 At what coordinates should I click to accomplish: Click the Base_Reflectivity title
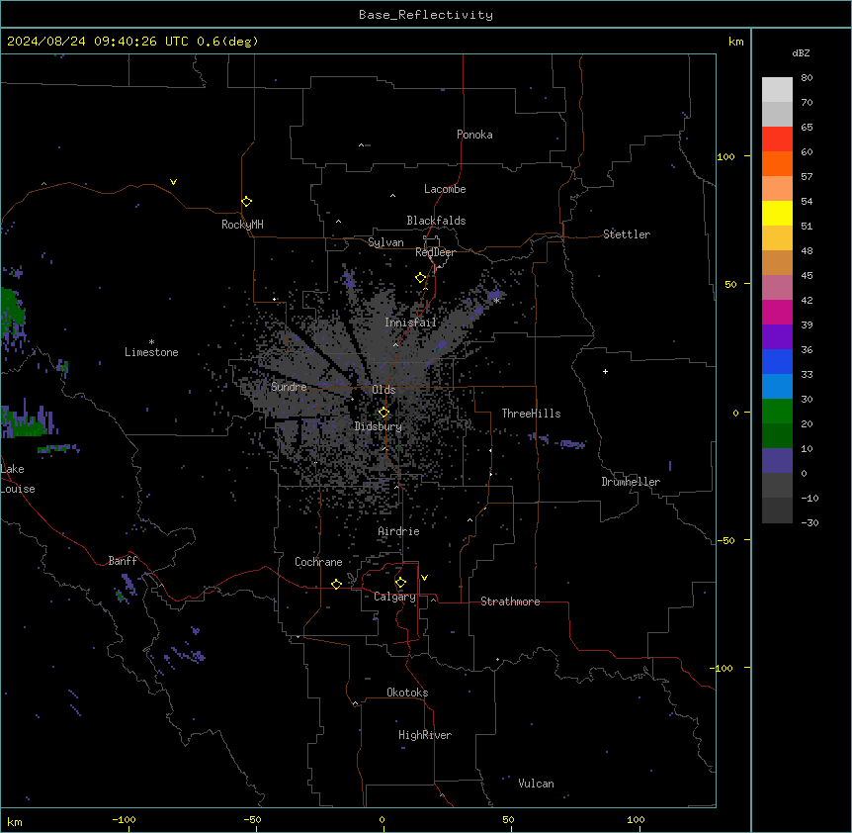tap(426, 15)
